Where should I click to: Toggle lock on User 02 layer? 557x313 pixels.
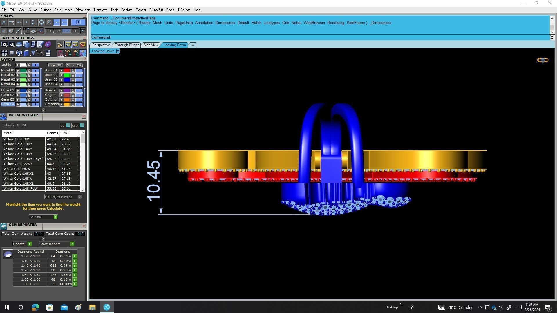tap(73, 75)
